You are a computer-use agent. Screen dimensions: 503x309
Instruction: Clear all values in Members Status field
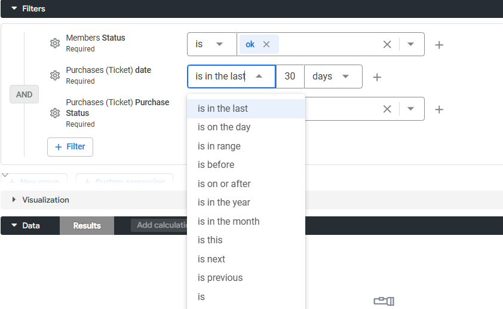tap(387, 44)
